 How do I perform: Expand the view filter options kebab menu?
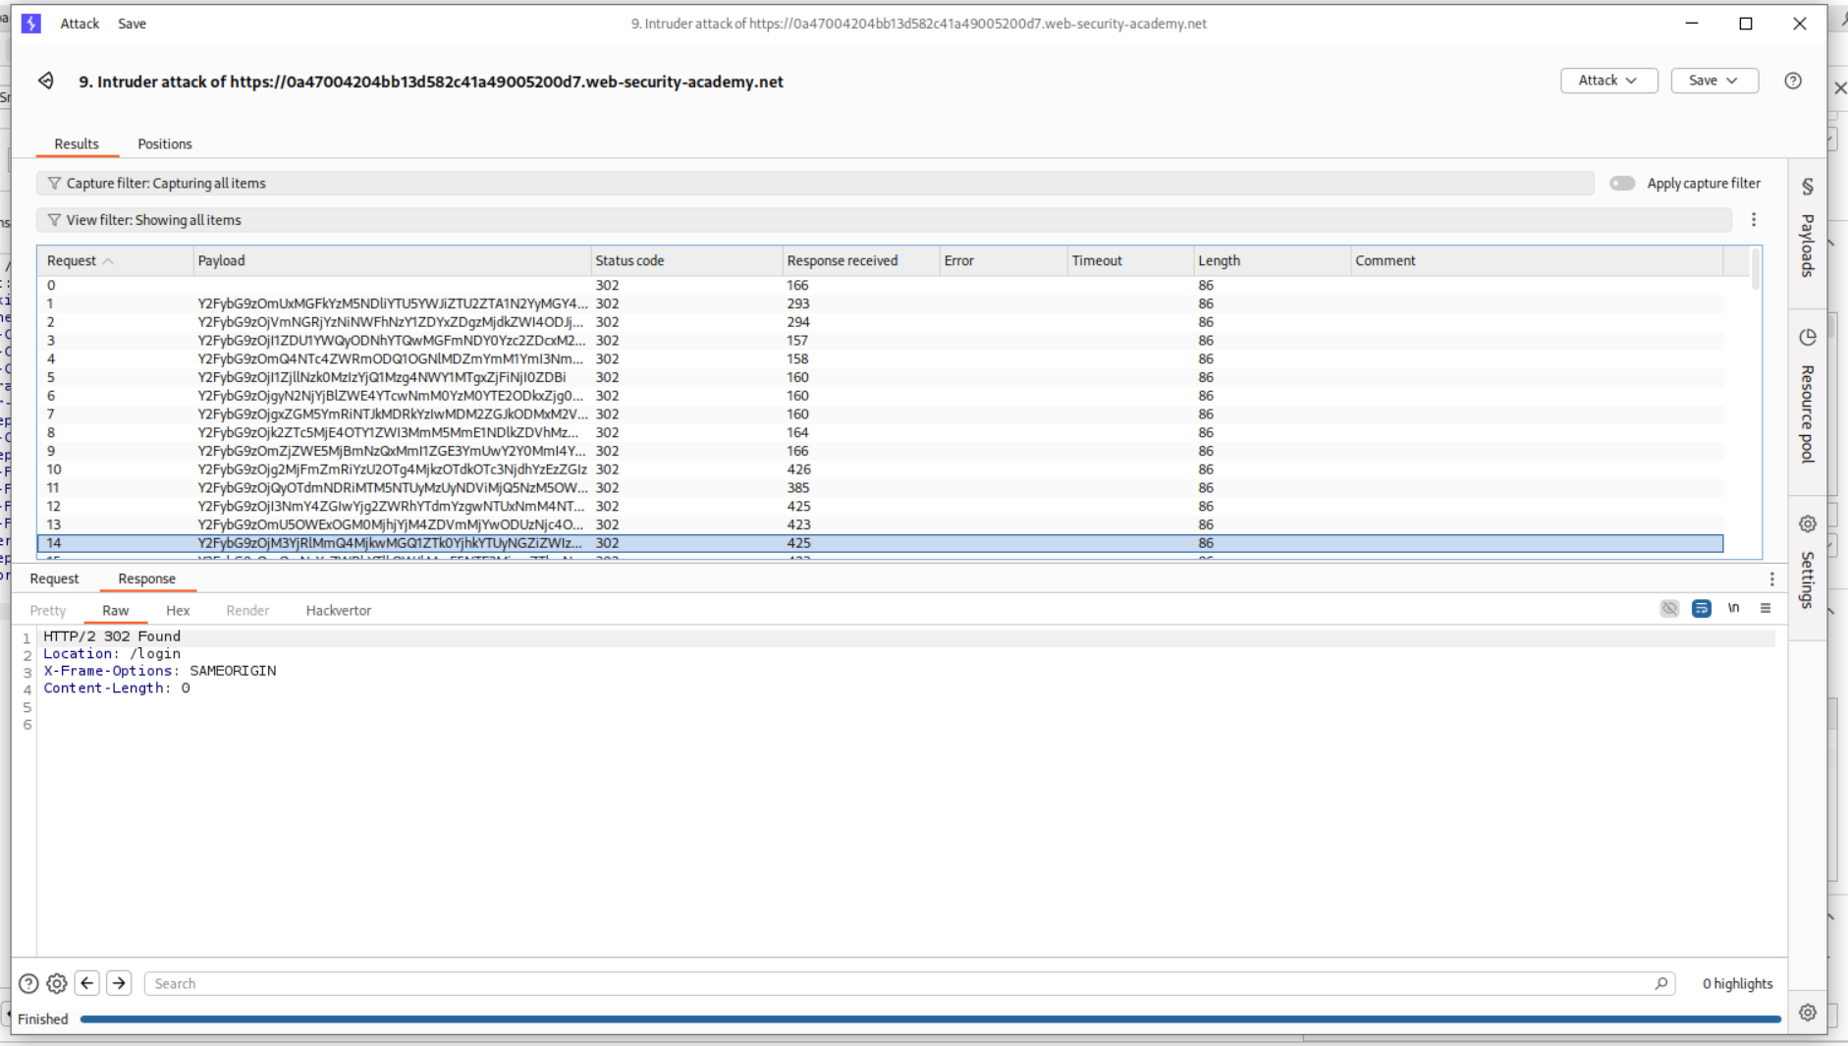(x=1754, y=220)
